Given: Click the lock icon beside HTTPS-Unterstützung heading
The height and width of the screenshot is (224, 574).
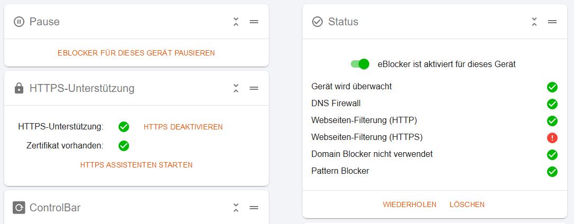Looking at the screenshot, I should pos(19,88).
